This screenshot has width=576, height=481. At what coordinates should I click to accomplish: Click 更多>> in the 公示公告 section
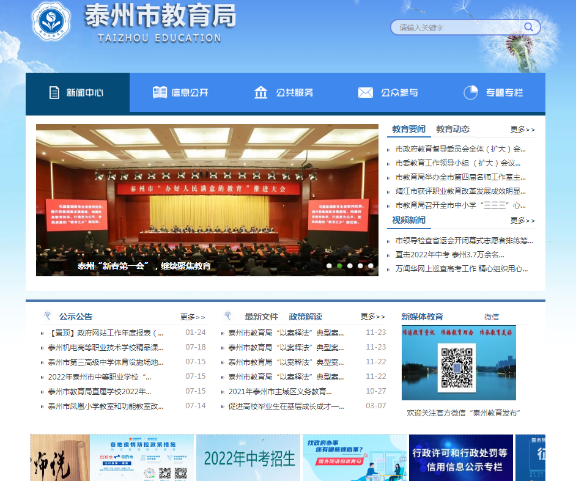(x=193, y=317)
